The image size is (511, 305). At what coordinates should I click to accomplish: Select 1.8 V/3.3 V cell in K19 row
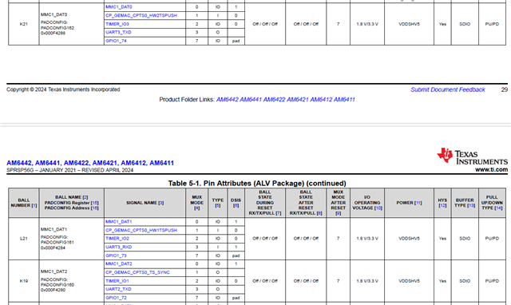click(367, 281)
